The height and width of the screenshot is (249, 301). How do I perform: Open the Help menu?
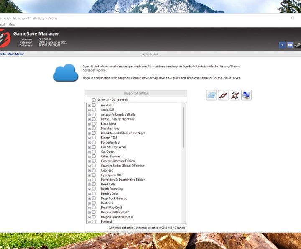pos(12,24)
